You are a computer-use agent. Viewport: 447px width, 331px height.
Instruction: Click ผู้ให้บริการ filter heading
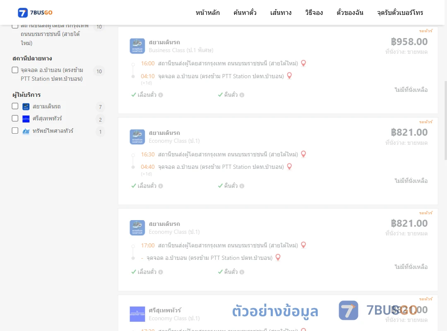tap(26, 95)
